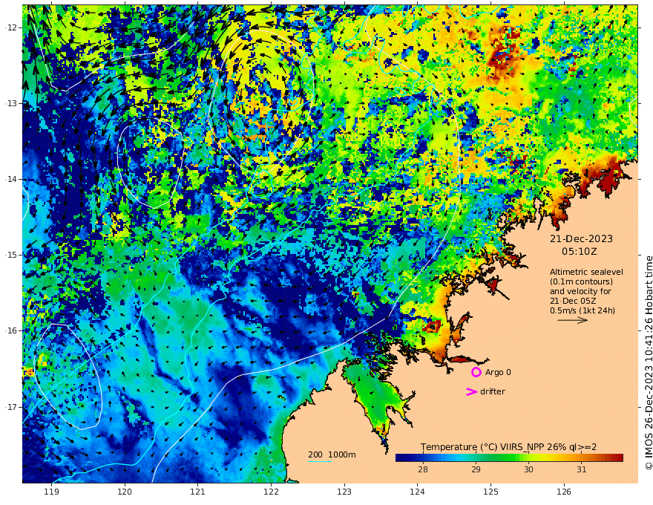
Task: Click the colorbar value 28
Action: [423, 469]
